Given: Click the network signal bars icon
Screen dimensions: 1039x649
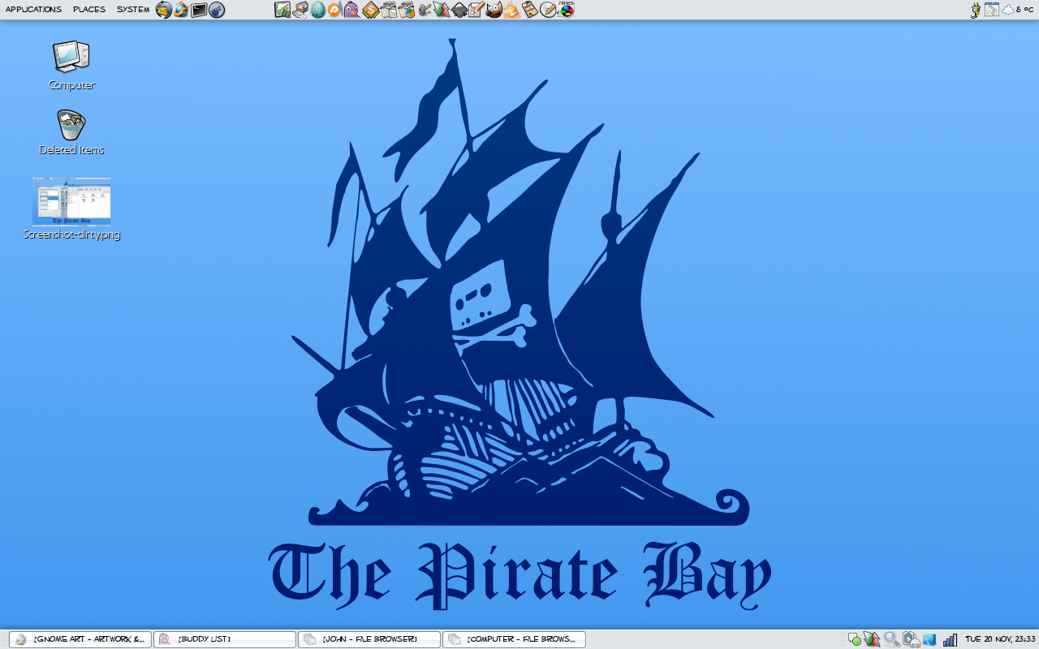Looking at the screenshot, I should (x=950, y=639).
